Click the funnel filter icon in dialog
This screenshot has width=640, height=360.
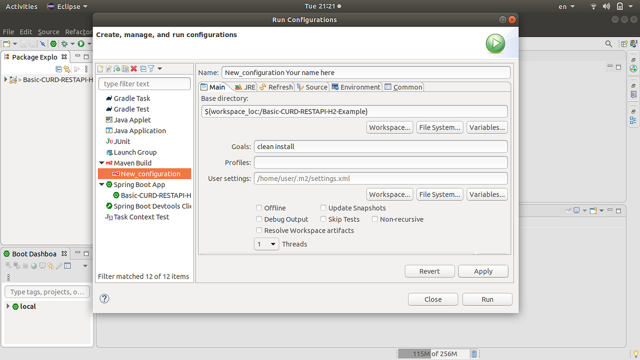coord(151,68)
